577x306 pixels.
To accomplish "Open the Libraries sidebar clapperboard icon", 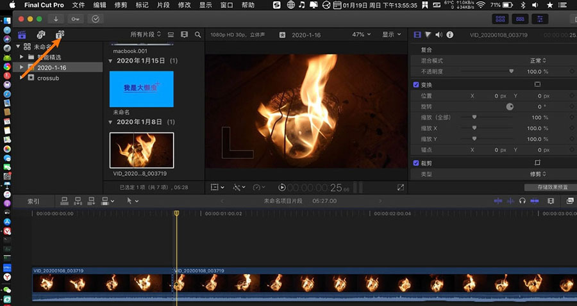I will pyautogui.click(x=22, y=35).
